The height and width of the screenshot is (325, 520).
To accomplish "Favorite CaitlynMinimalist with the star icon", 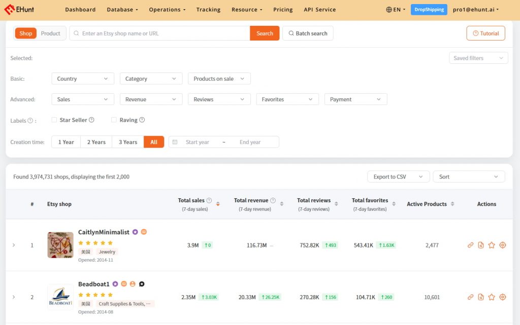I will point(492,245).
